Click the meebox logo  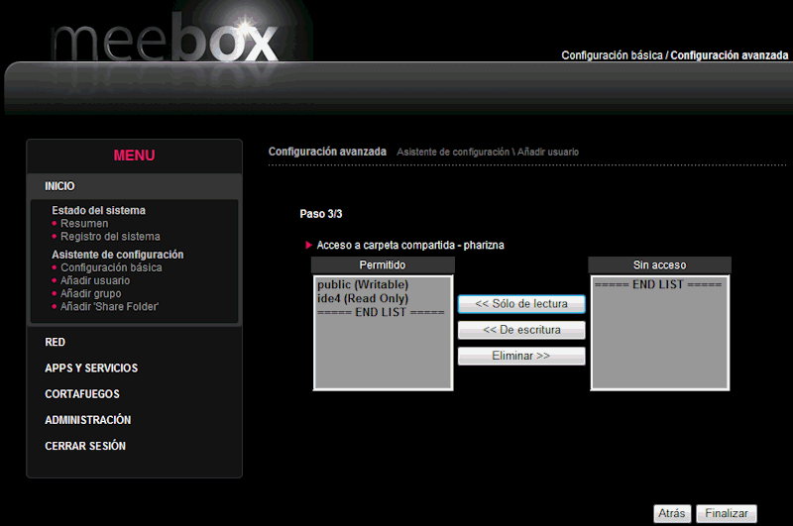click(165, 37)
